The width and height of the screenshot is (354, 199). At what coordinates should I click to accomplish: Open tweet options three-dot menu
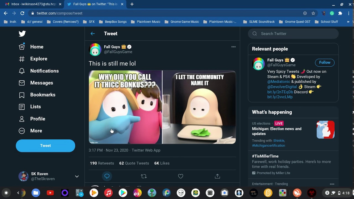pos(233,47)
